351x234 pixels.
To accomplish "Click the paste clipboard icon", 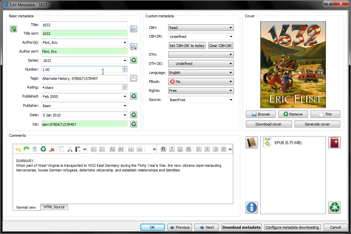I will coord(78,149).
